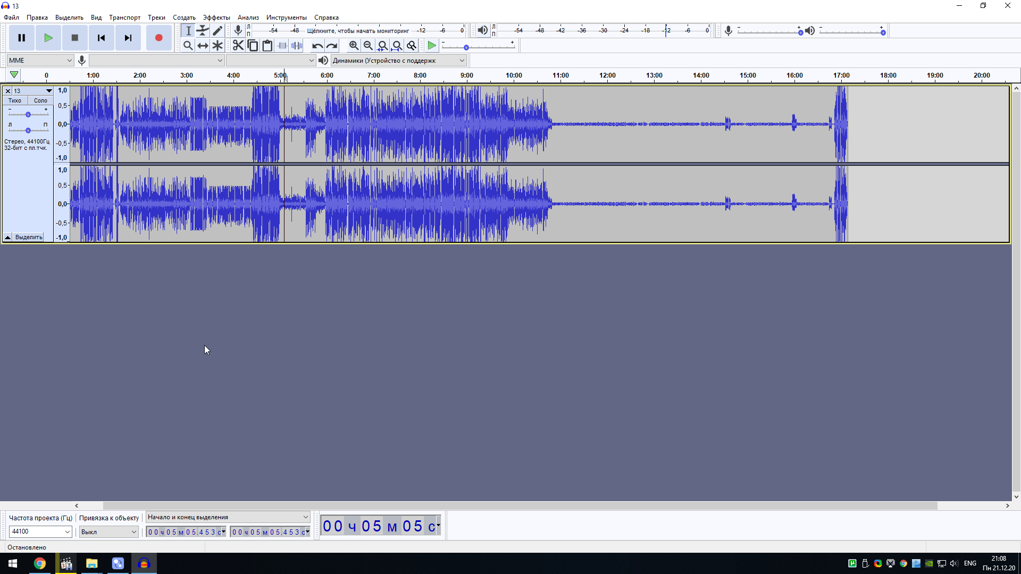Open the MME audio host dropdown

(40, 61)
